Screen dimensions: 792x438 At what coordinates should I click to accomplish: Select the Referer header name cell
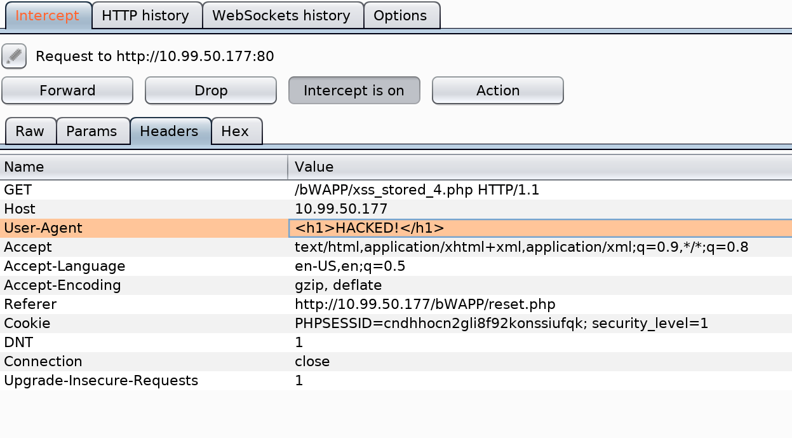pos(144,304)
